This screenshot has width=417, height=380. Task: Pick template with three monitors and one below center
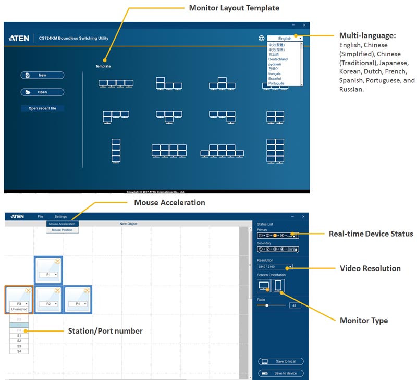click(x=169, y=117)
